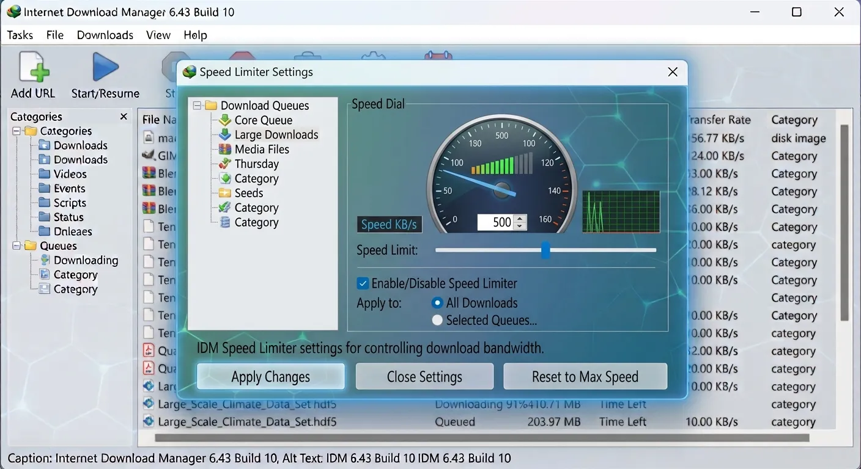
Task: Open the File menu
Action: click(x=55, y=35)
